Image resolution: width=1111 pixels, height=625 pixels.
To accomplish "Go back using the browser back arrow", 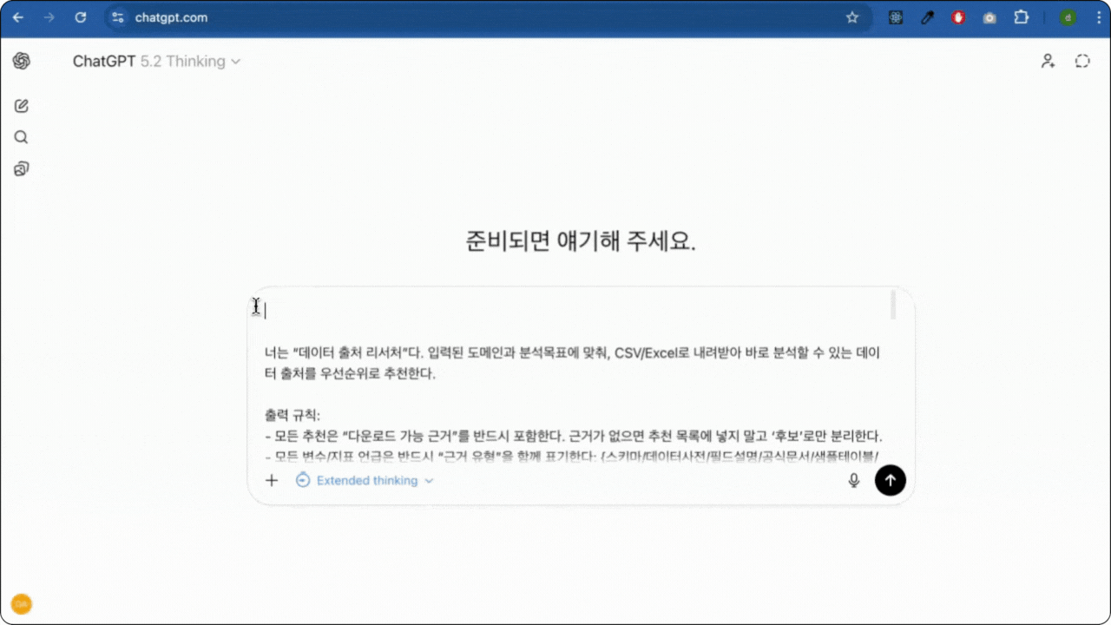I will coord(18,17).
